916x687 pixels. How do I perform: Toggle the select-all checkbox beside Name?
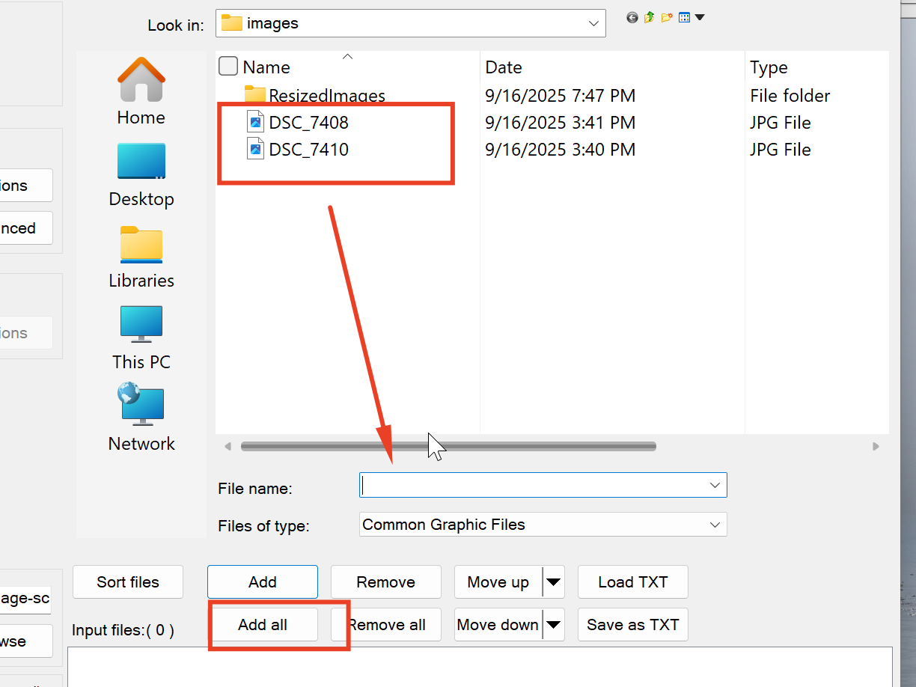pyautogui.click(x=228, y=67)
